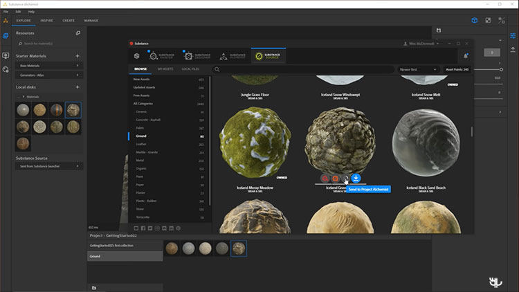The height and width of the screenshot is (292, 519).
Task: Open the Substance Designer launcher tab
Action: click(198, 55)
